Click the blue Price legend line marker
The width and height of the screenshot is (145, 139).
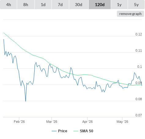tap(54, 131)
